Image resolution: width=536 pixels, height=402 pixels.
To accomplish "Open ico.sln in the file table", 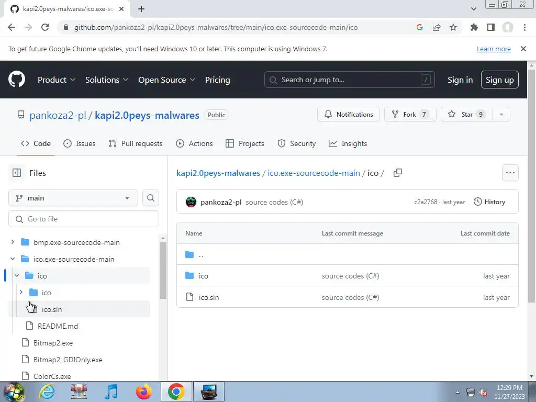I will (x=209, y=297).
